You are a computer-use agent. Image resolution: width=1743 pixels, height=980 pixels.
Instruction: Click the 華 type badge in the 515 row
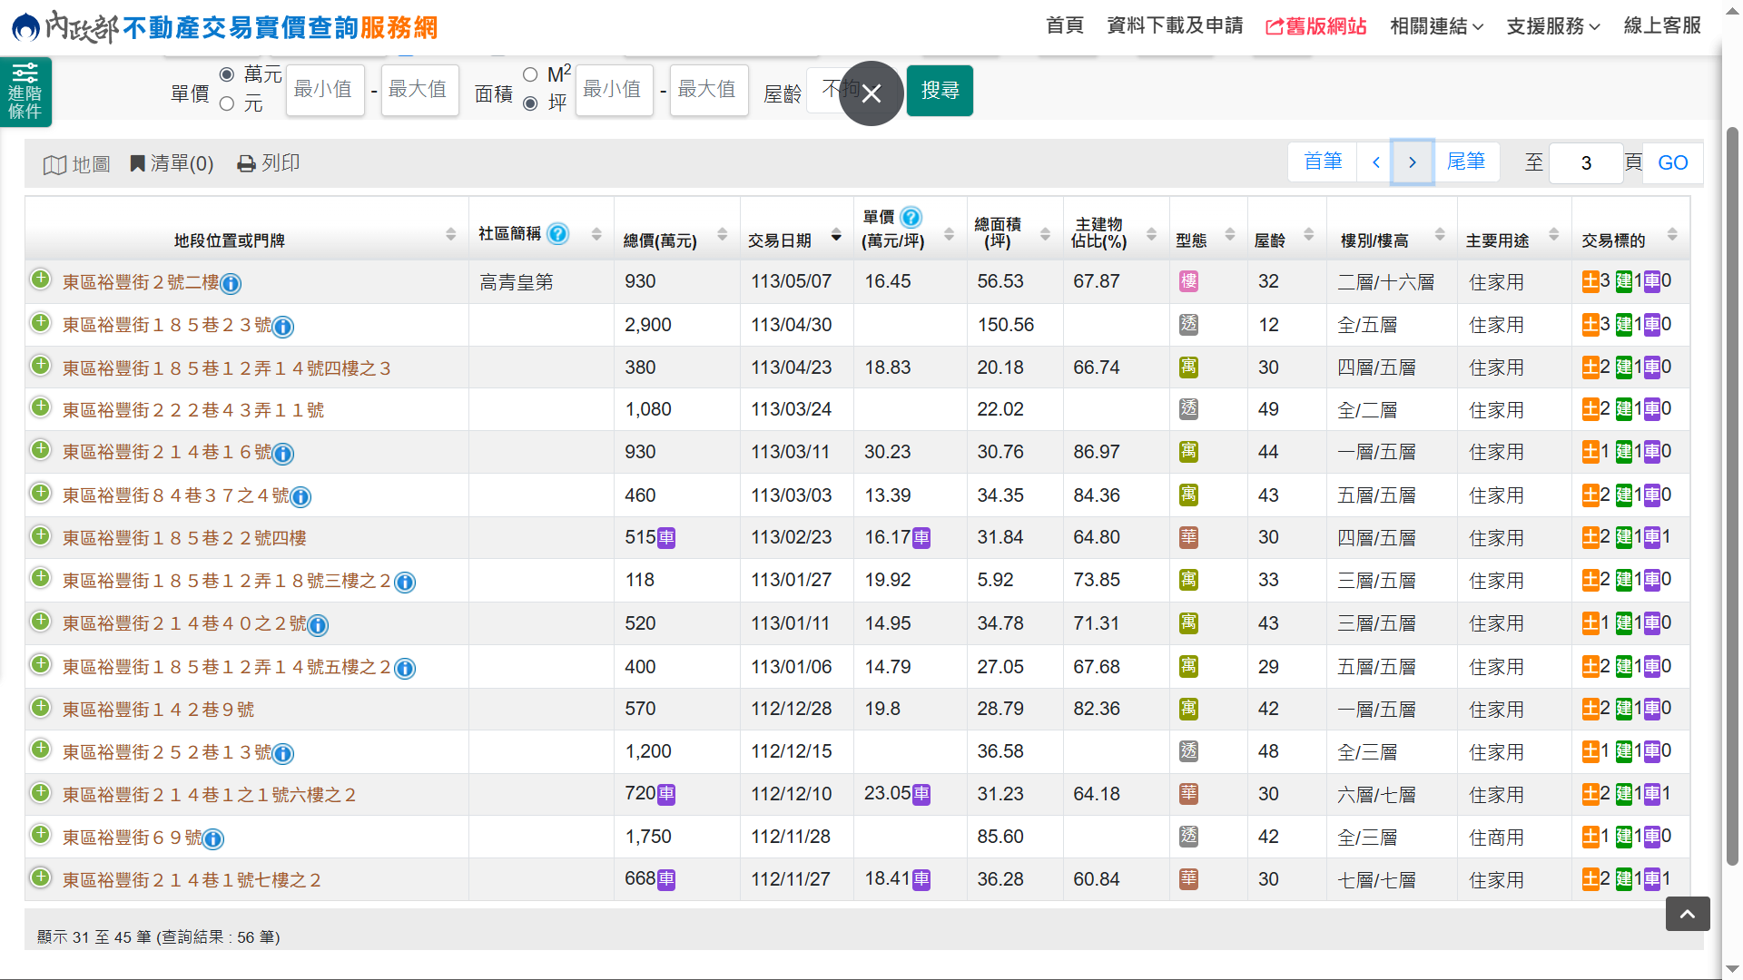coord(1188,537)
